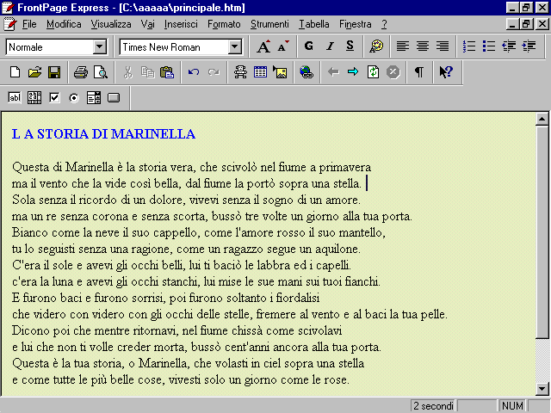Open the Vai menu
The width and height of the screenshot is (551, 413).
click(147, 24)
